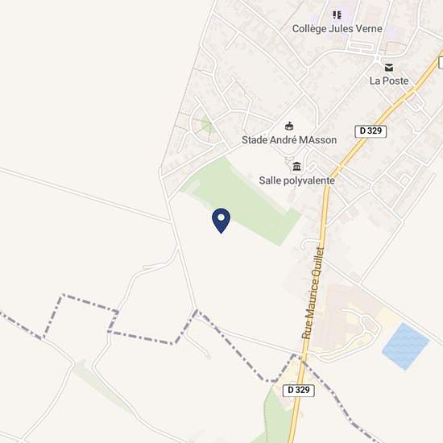
Task: Open the Stade André MAsson stadium icon
Action: tap(288, 126)
